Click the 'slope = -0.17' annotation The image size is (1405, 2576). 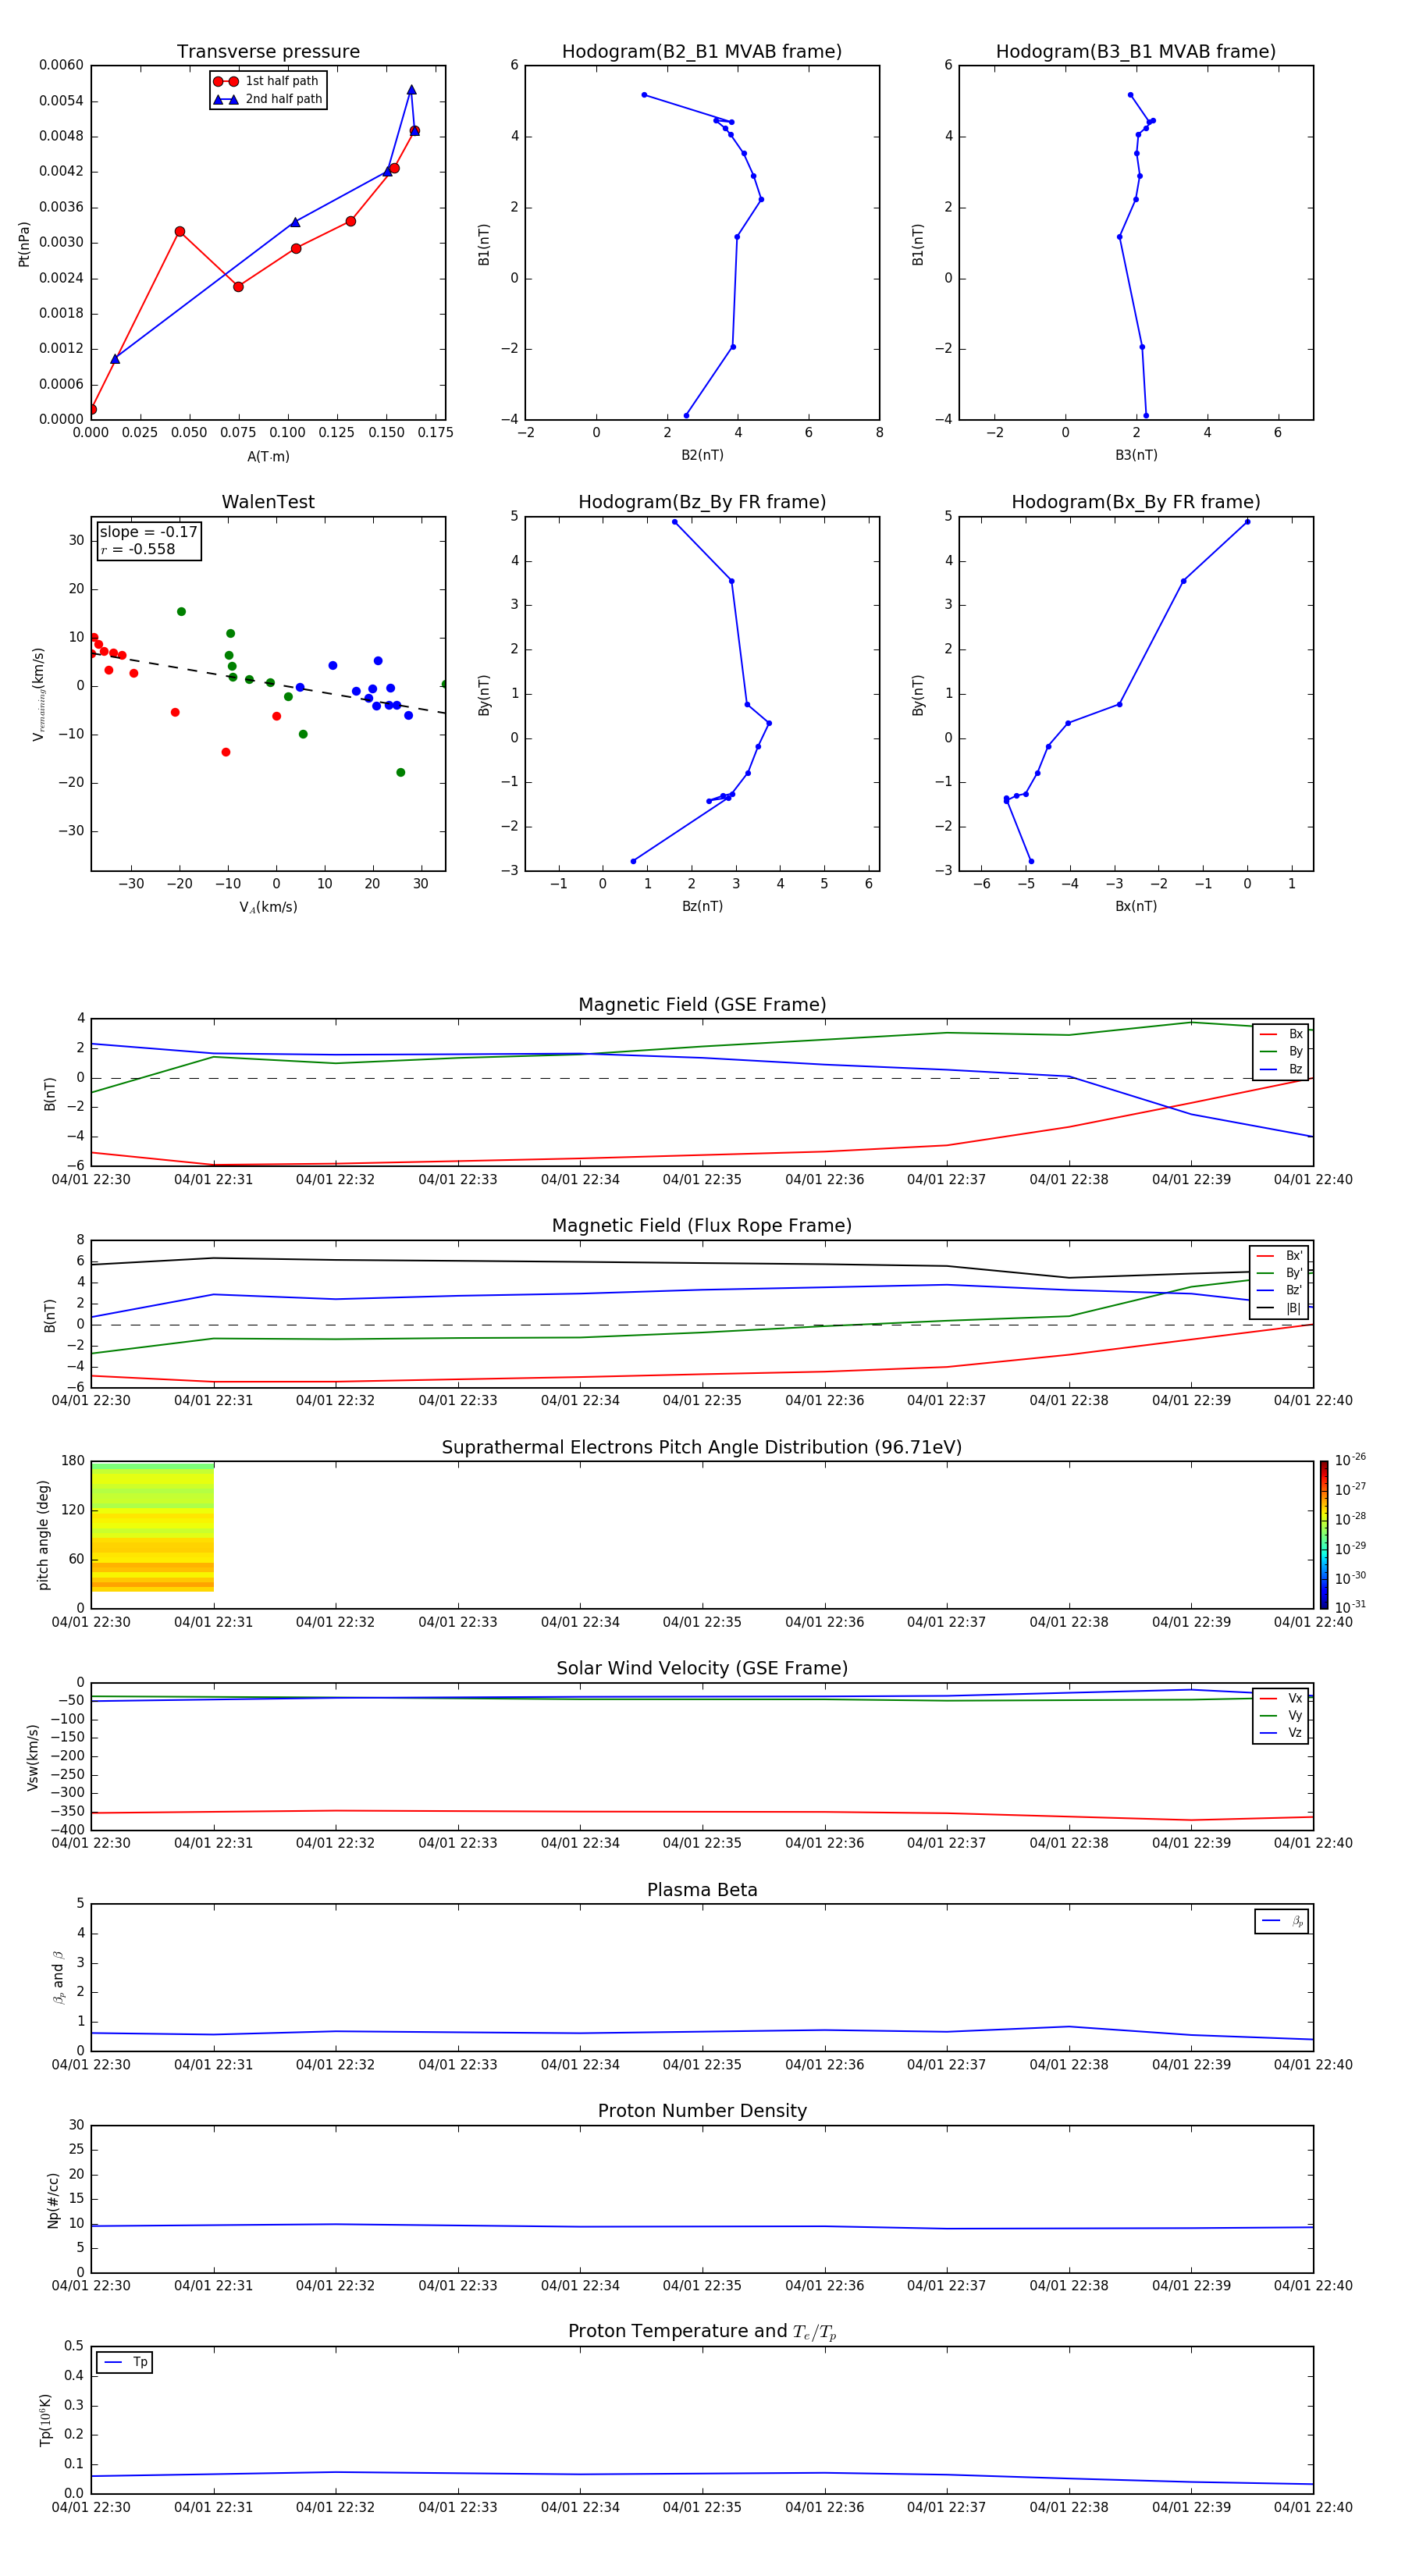pos(148,532)
